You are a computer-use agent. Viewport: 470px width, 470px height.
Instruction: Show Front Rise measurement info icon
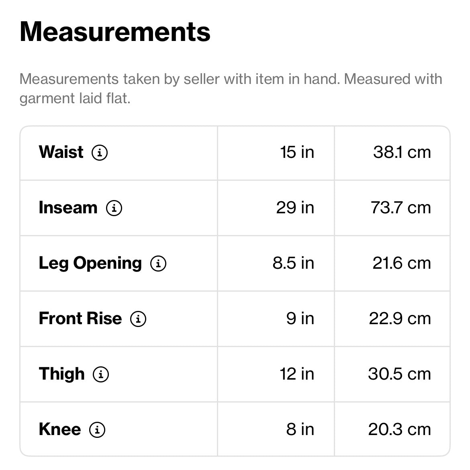138,319
